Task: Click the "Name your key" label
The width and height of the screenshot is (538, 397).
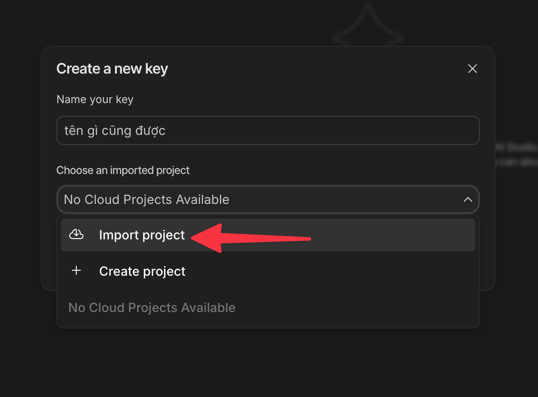Action: point(95,99)
